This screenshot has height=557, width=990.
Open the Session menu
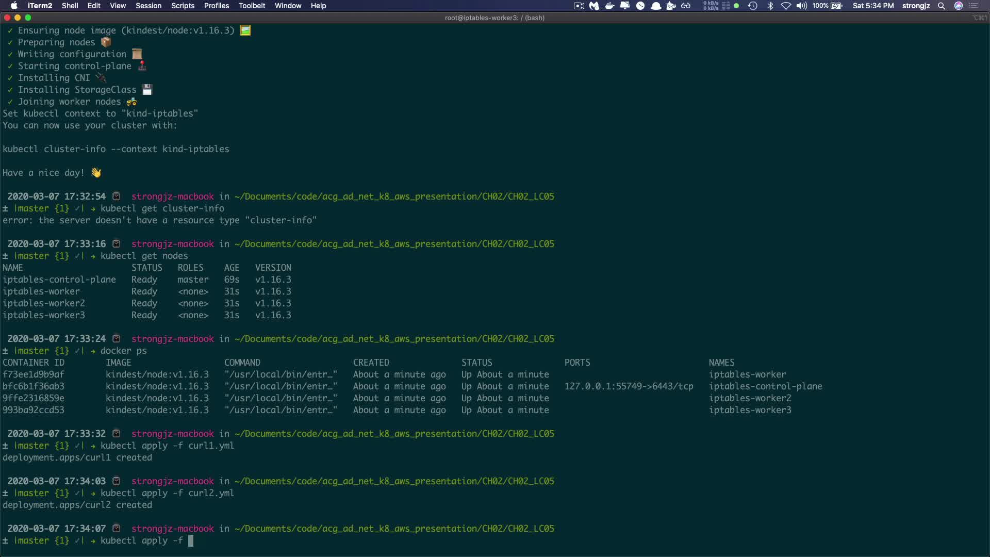[148, 6]
